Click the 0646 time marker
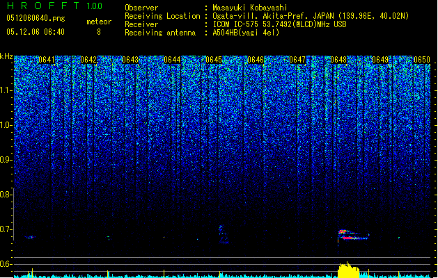This screenshot has height=278, width=438. coord(256,60)
